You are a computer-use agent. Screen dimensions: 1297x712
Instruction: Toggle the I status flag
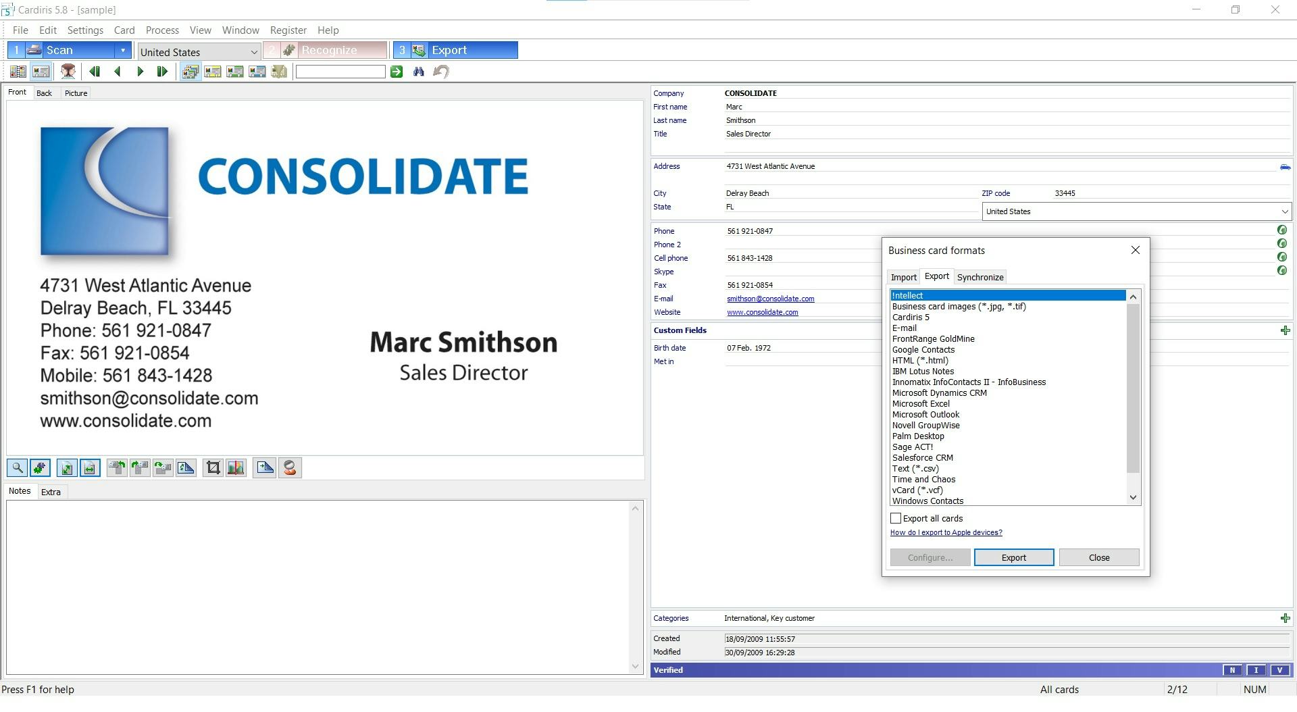(1256, 670)
